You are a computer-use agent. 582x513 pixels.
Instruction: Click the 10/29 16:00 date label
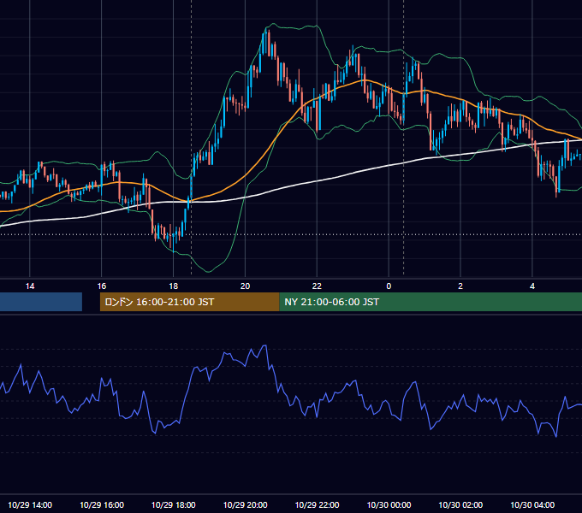pyautogui.click(x=102, y=504)
